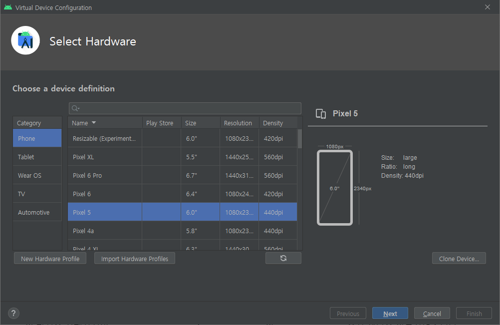Select the Pixel 5 device name
The image size is (500, 325).
[82, 212]
